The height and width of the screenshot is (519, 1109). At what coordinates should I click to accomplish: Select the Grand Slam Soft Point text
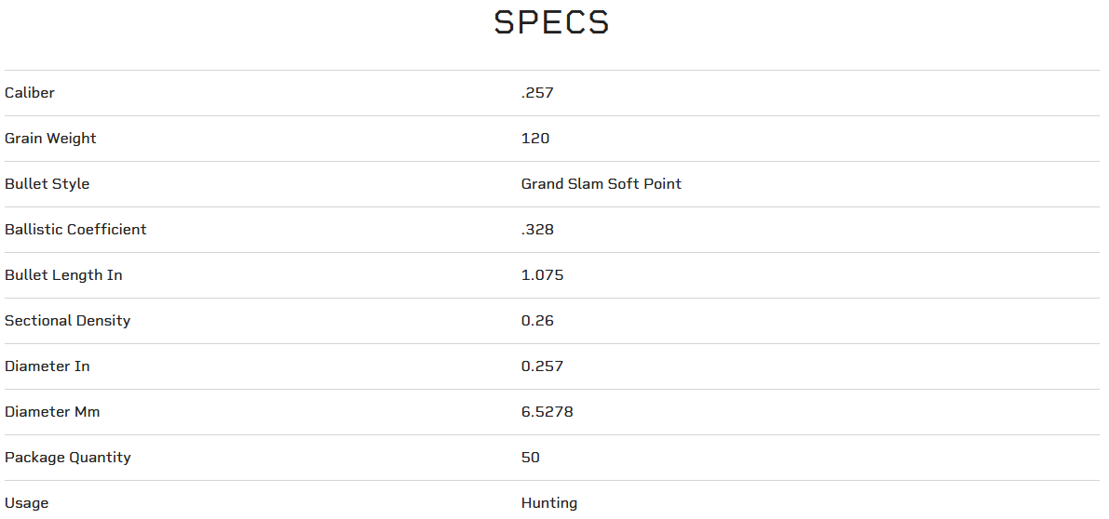click(x=601, y=184)
